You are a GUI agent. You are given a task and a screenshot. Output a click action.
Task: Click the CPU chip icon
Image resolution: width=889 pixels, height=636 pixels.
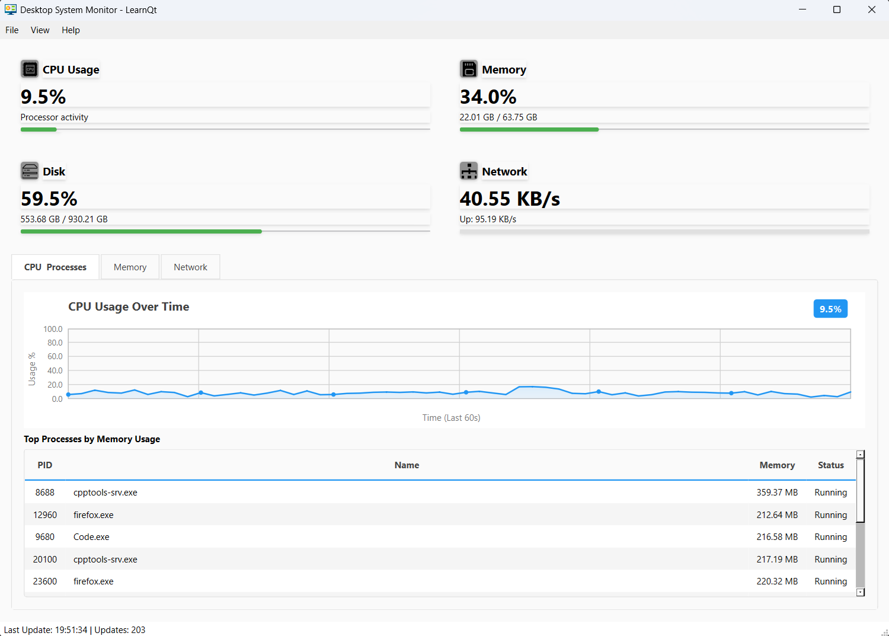coord(30,69)
